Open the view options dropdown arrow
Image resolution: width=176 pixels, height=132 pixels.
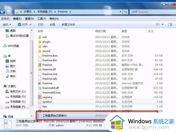[163, 24]
